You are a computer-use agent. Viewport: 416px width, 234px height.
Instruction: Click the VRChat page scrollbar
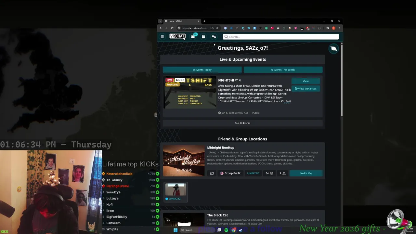click(341, 80)
